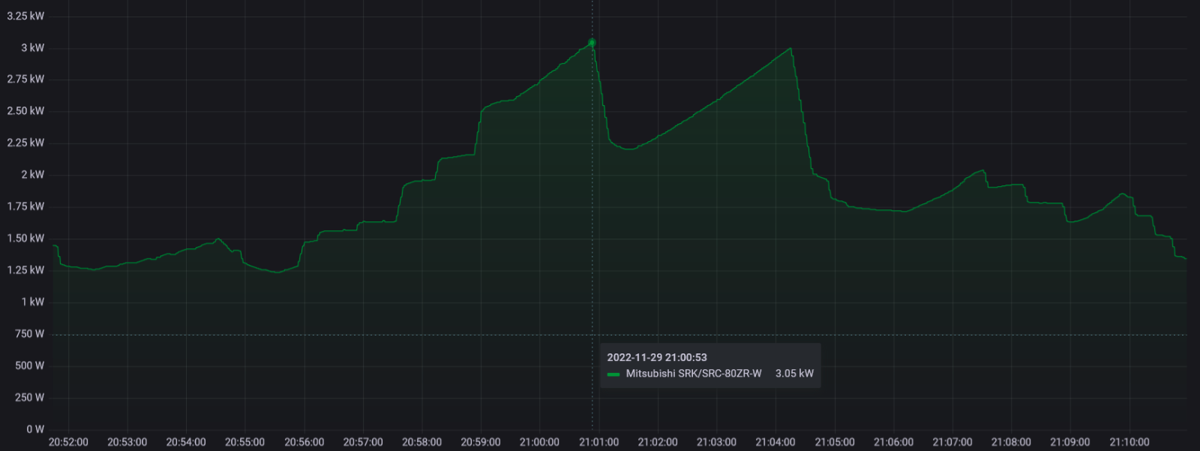Click the 20:53:00 time axis label
The image size is (1200, 451).
tap(127, 442)
